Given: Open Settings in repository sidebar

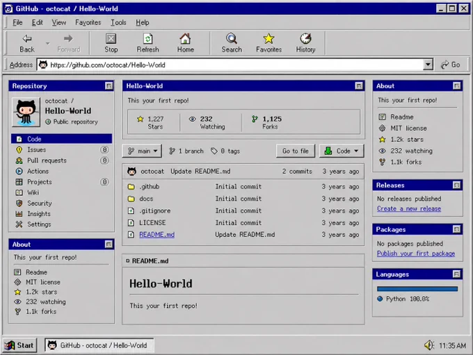Looking at the screenshot, I should [61, 224].
